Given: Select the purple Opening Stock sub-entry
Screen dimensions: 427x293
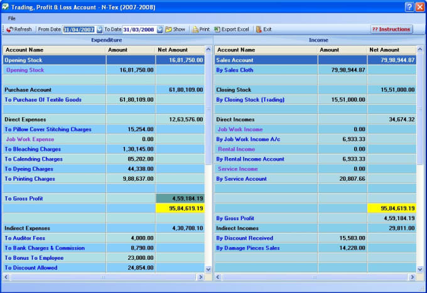Looking at the screenshot, I should pos(104,70).
